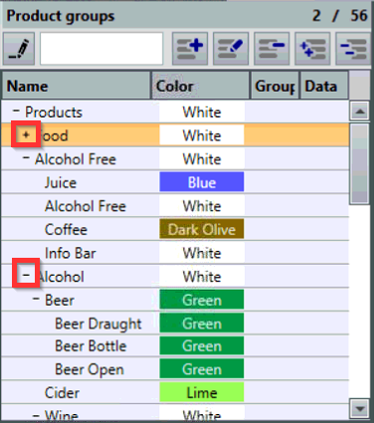Collapse the Alcohol group node
Viewport: 374px width, 423px height.
(26, 275)
